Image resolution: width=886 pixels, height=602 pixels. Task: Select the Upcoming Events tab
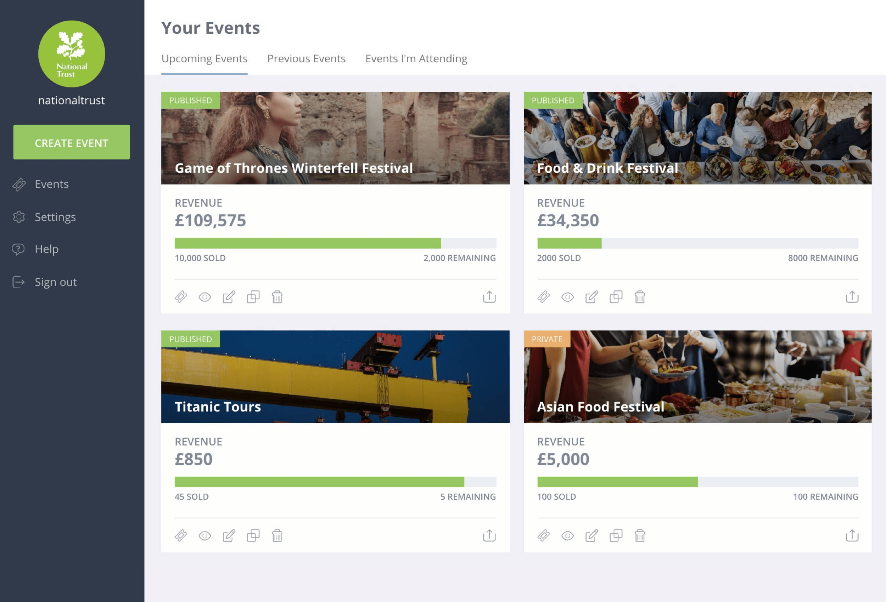point(204,59)
